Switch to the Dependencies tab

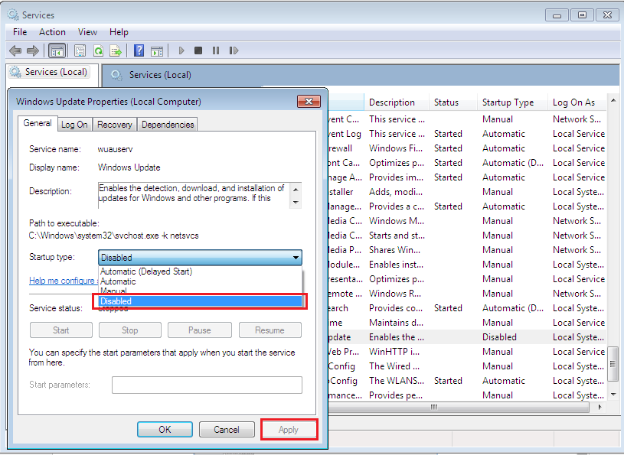click(168, 125)
